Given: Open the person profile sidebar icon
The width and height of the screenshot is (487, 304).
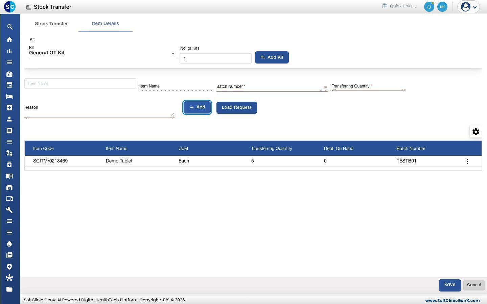Looking at the screenshot, I should click(9, 119).
